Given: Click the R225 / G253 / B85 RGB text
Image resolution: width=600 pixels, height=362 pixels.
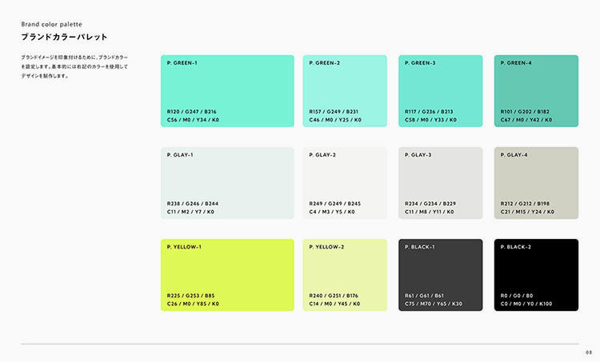Looking at the screenshot, I should (190, 296).
